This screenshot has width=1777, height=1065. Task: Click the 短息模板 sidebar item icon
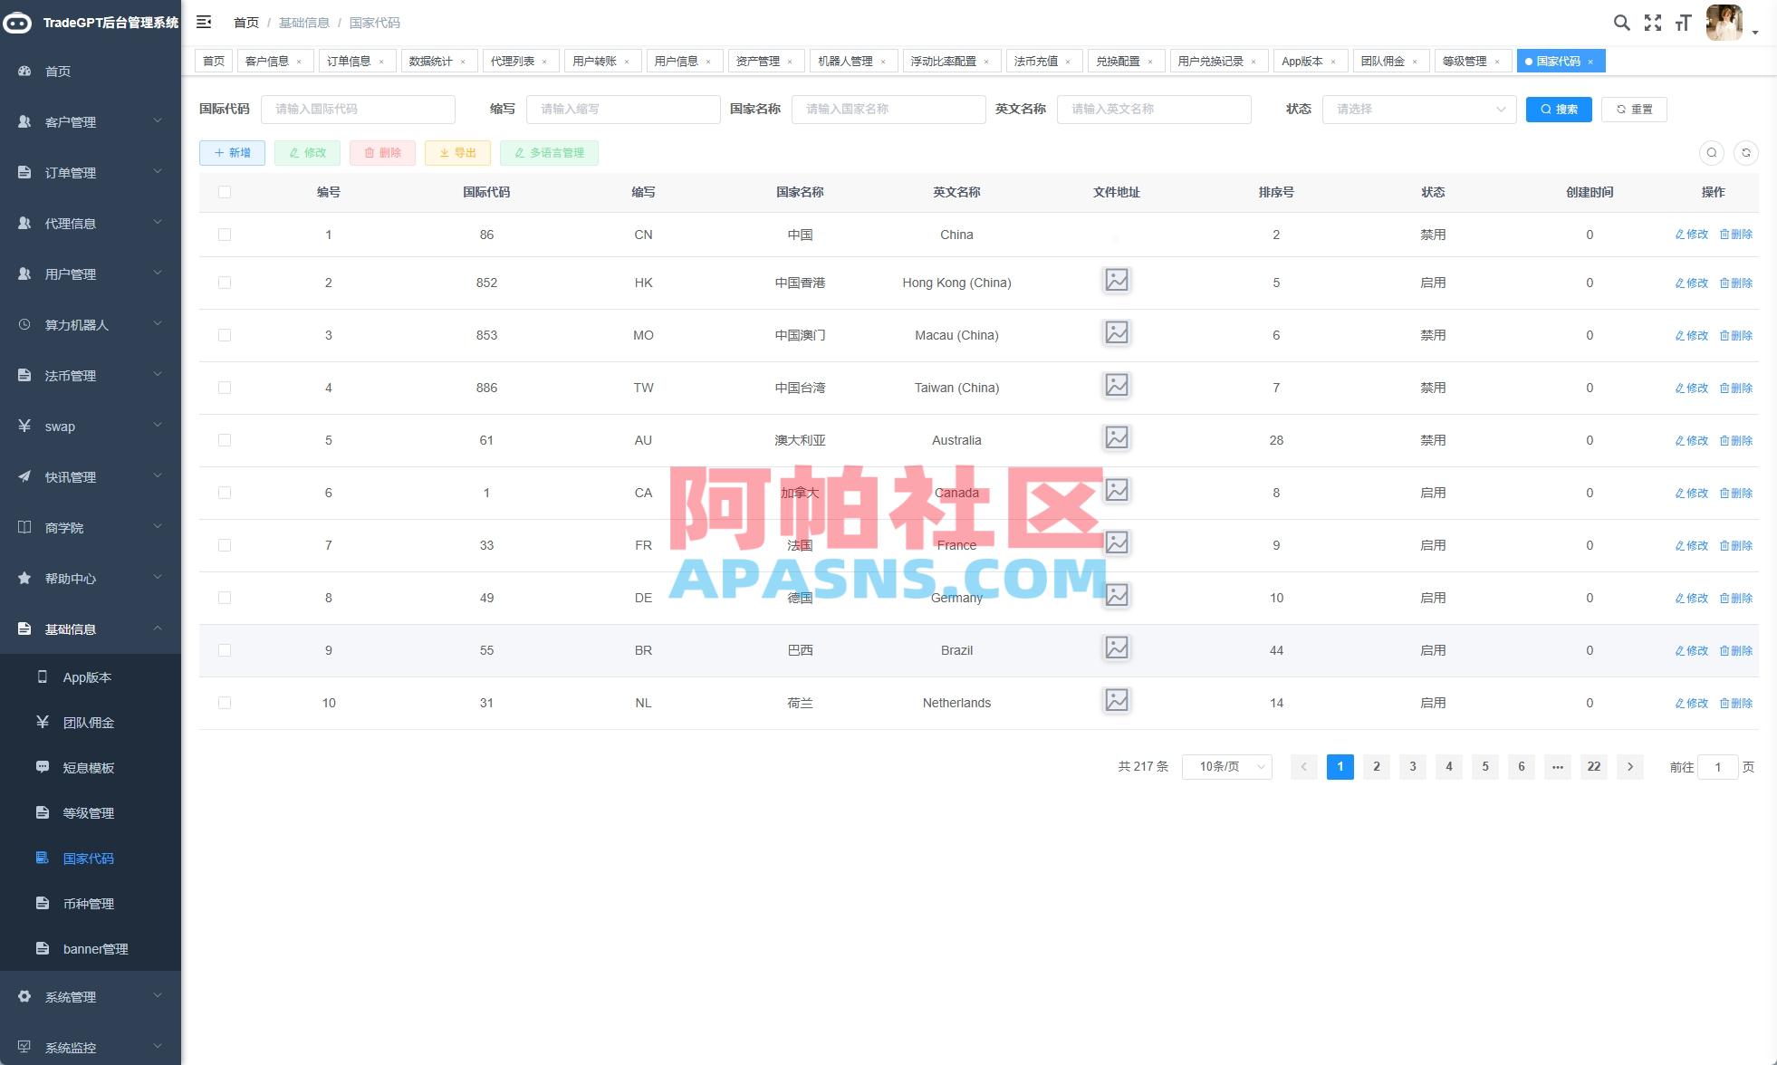tap(43, 767)
